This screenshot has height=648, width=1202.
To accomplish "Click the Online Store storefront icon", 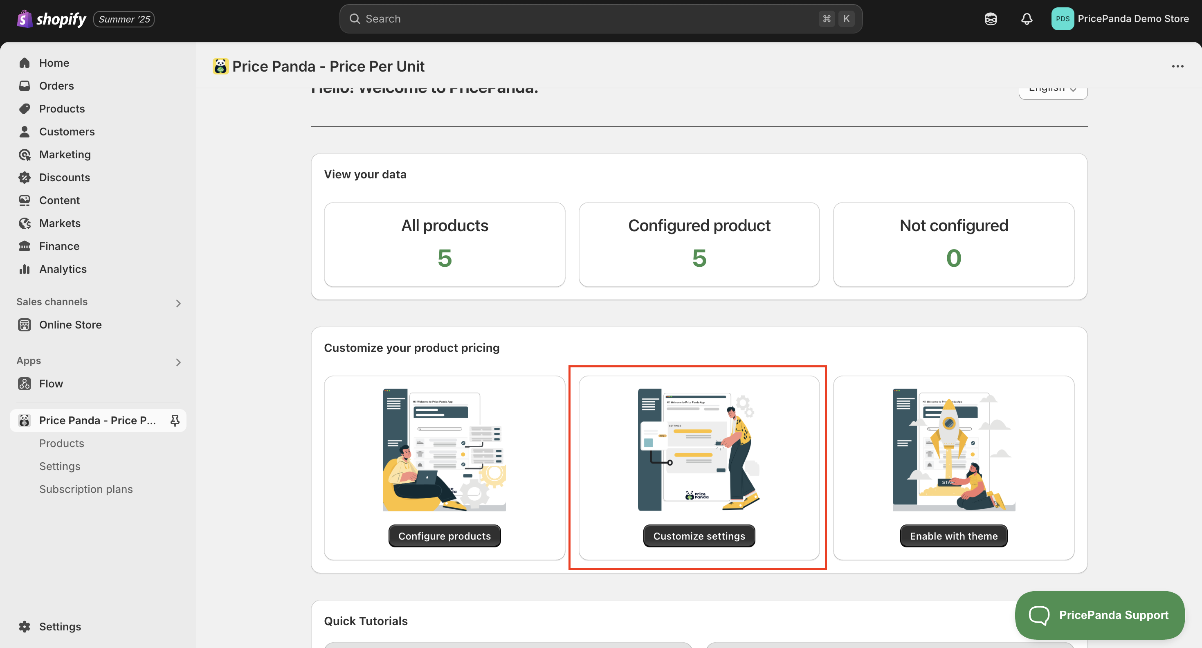I will [x=25, y=324].
